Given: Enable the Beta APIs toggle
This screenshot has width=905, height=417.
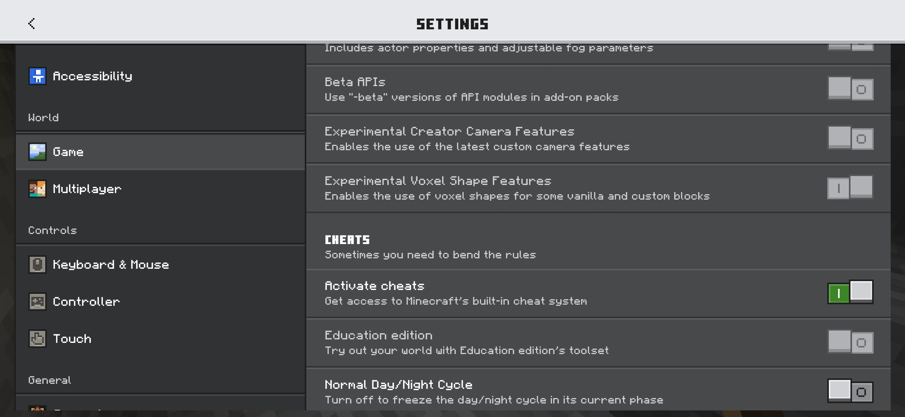Looking at the screenshot, I should pos(850,89).
